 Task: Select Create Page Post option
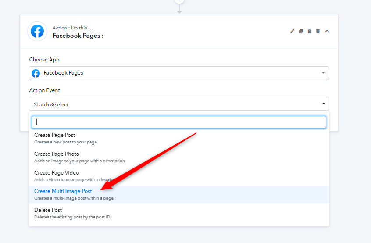click(x=179, y=139)
